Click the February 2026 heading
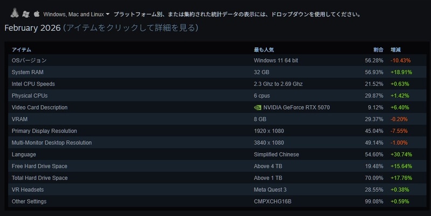The image size is (431, 216). click(x=32, y=27)
